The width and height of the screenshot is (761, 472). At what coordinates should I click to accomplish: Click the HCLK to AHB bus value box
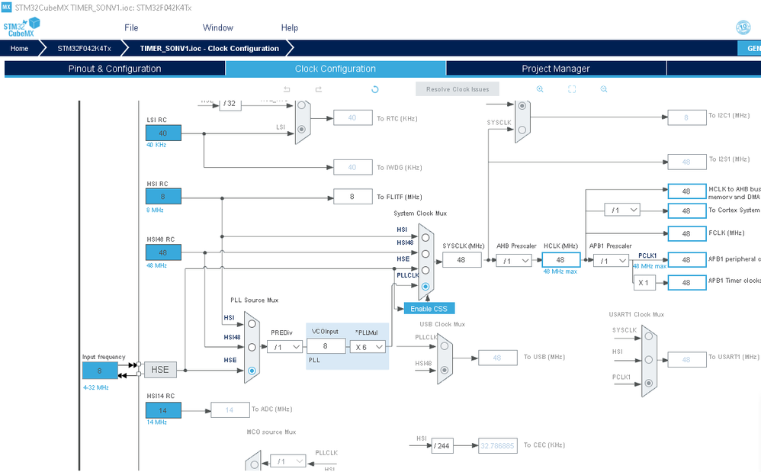coord(687,191)
